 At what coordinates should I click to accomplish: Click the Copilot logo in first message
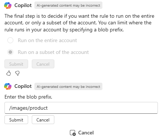click(8, 6)
